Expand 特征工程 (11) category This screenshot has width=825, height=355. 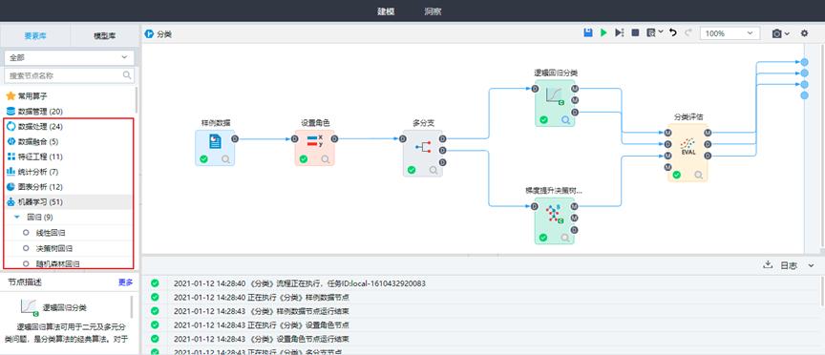[34, 157]
